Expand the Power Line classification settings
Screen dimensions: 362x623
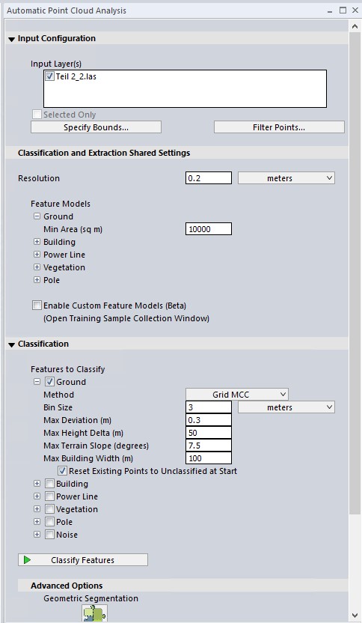tap(37, 496)
